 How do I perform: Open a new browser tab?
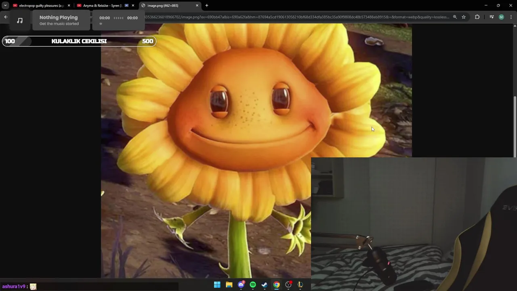tap(207, 6)
